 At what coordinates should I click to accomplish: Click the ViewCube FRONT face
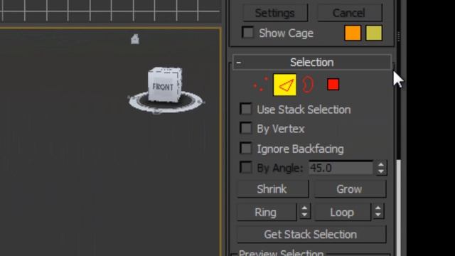pos(163,87)
